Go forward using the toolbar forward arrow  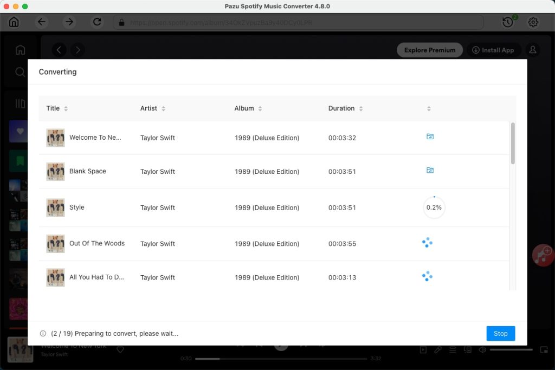[69, 22]
